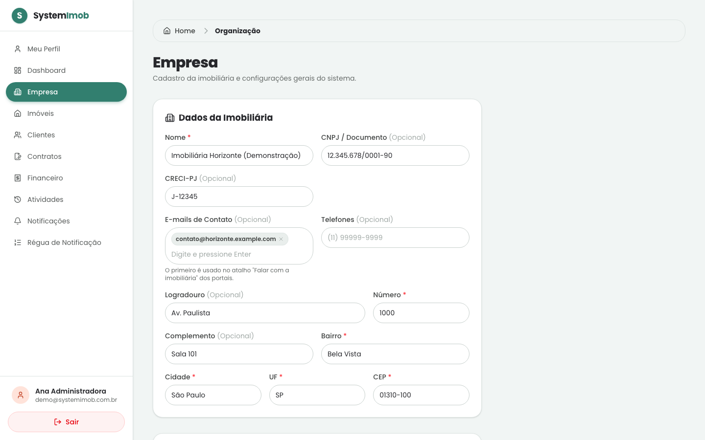The height and width of the screenshot is (440, 705).
Task: Click the building icon beside Dados da Imobiliária
Action: click(170, 118)
